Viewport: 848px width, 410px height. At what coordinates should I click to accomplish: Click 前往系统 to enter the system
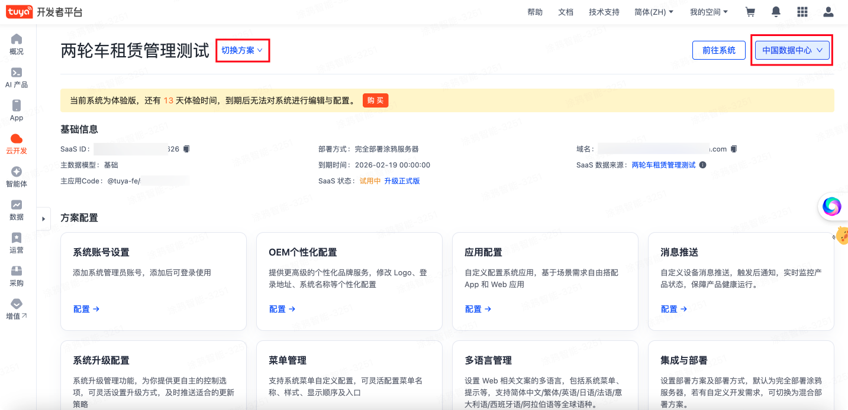click(x=718, y=50)
